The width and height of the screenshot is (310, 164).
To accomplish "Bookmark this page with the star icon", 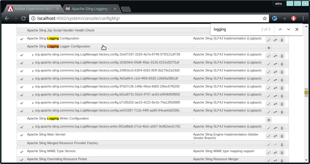I will coord(265,19).
